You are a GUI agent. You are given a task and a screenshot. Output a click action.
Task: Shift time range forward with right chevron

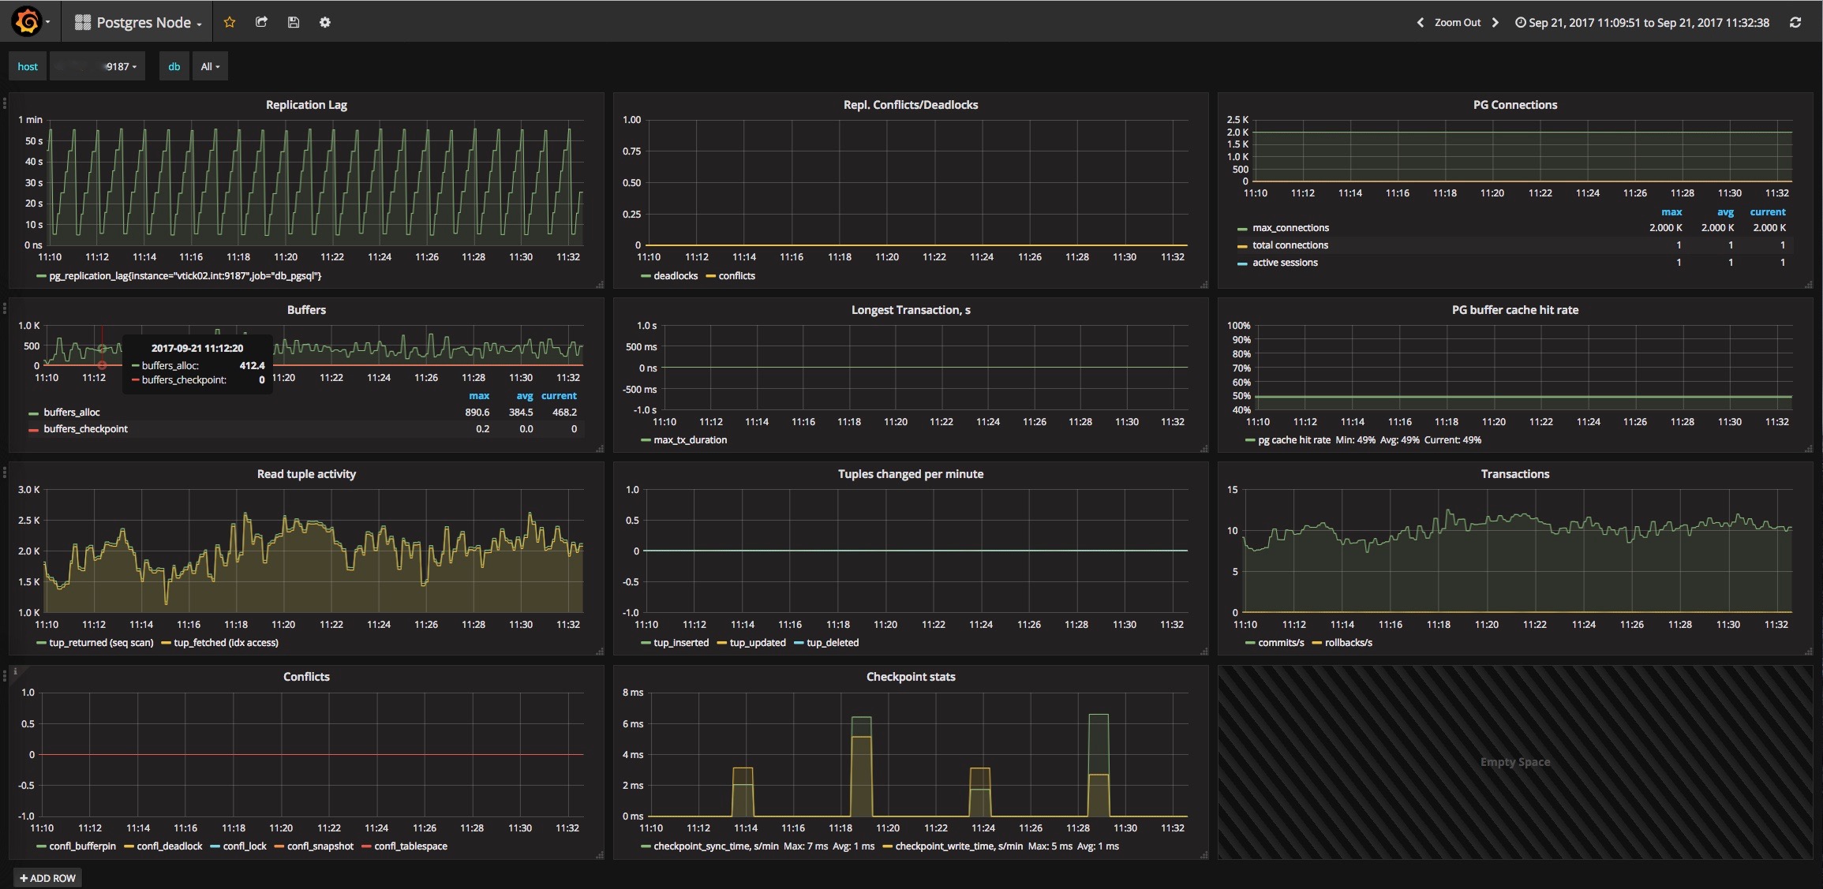tap(1495, 22)
